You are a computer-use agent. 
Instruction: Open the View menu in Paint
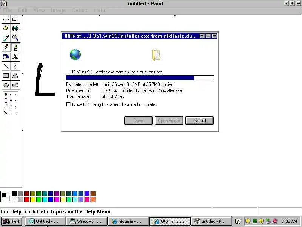(39, 10)
